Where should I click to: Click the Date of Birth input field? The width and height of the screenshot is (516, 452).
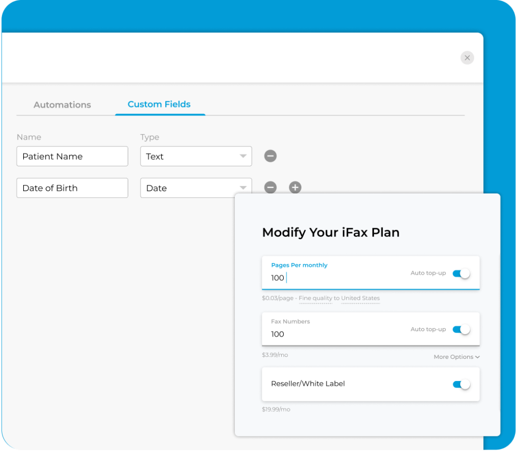point(72,188)
